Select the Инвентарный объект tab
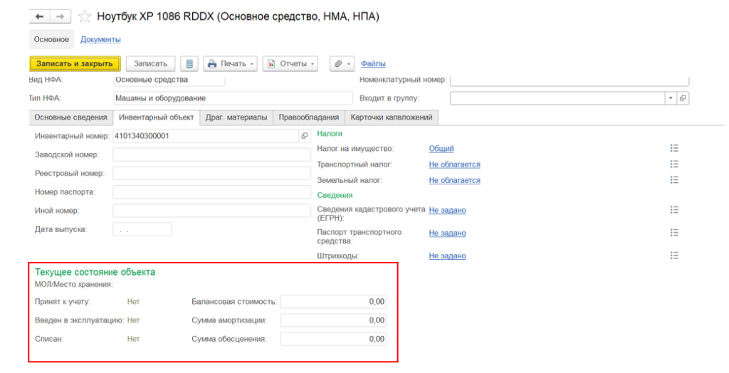The width and height of the screenshot is (729, 373). pyautogui.click(x=156, y=117)
